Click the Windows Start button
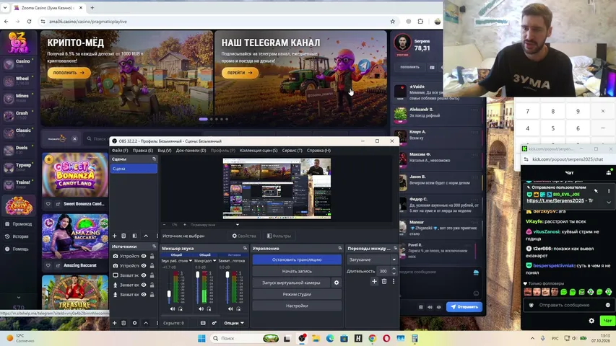This screenshot has height=346, width=616. (201, 338)
